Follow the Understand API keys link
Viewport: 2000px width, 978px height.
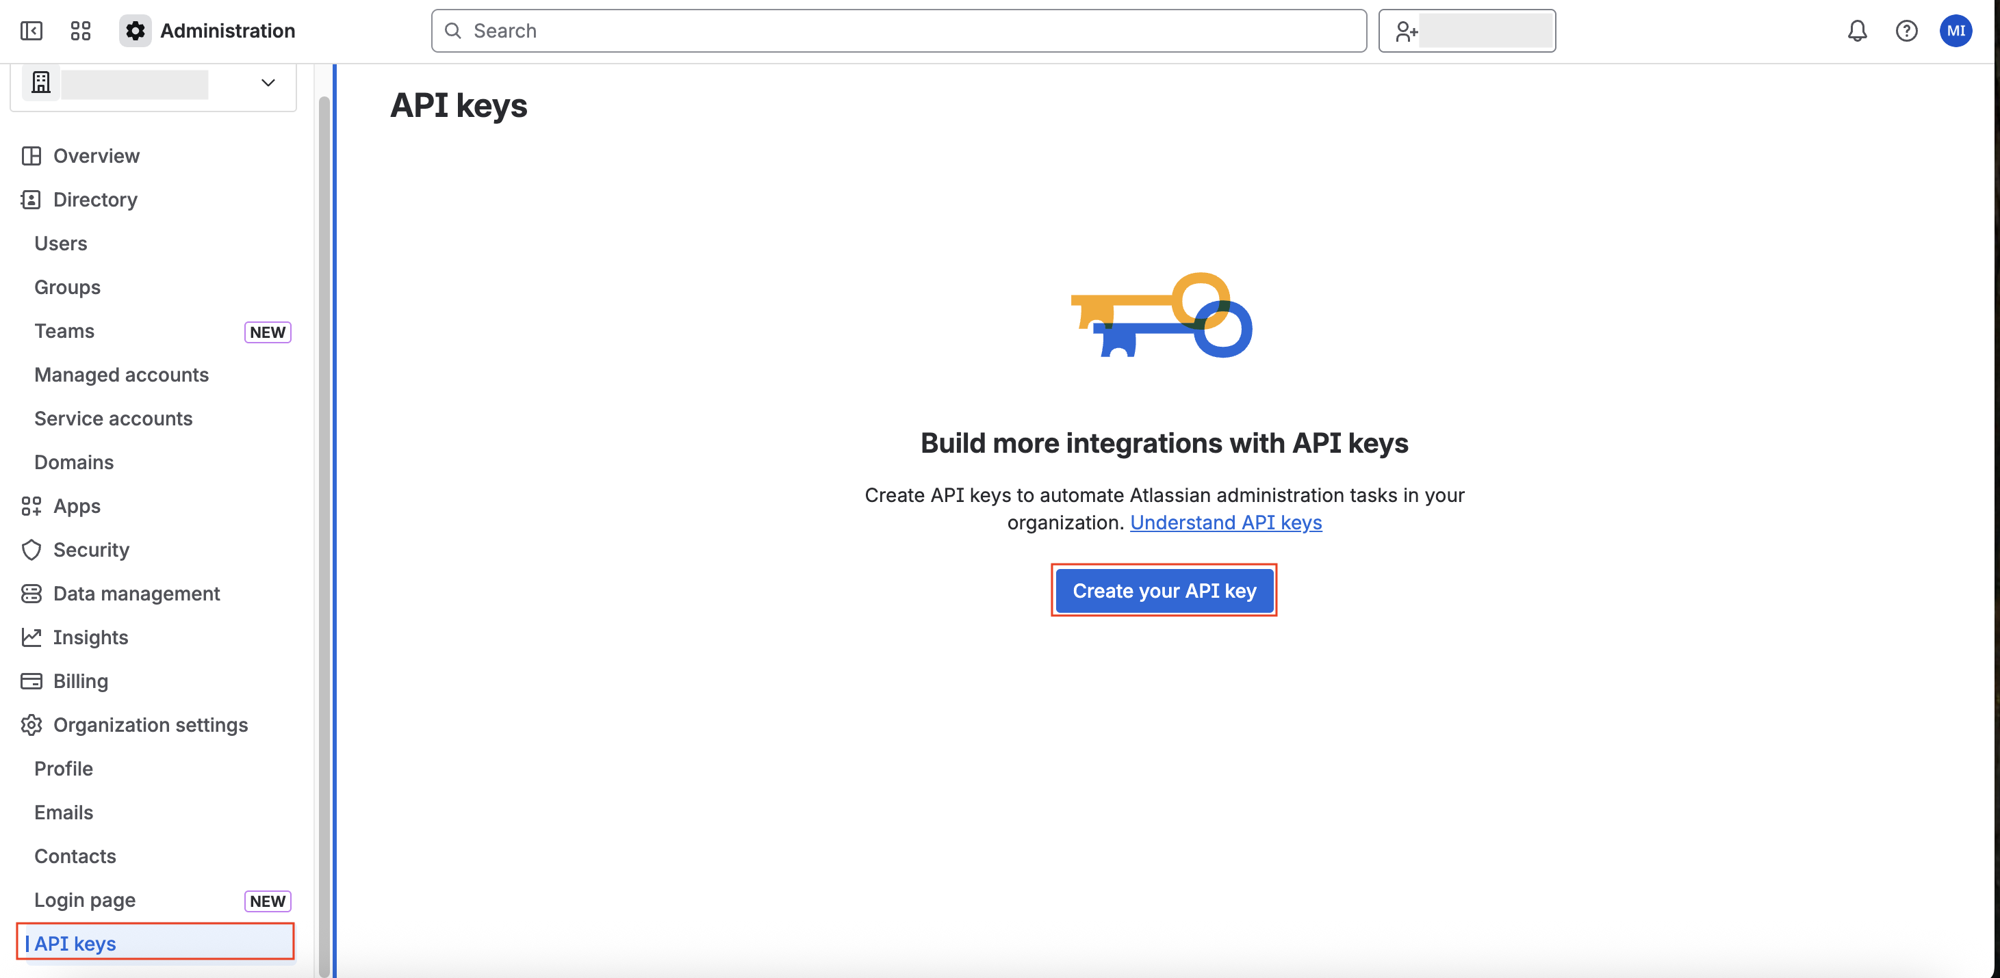(1225, 523)
